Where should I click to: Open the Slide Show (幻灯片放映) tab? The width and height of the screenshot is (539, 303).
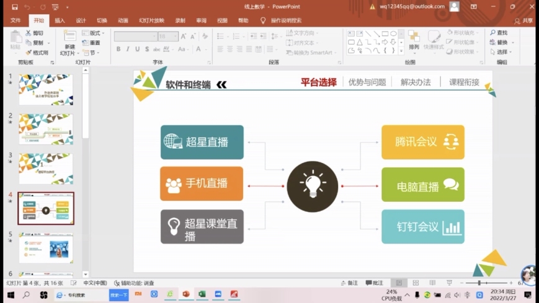coord(151,20)
